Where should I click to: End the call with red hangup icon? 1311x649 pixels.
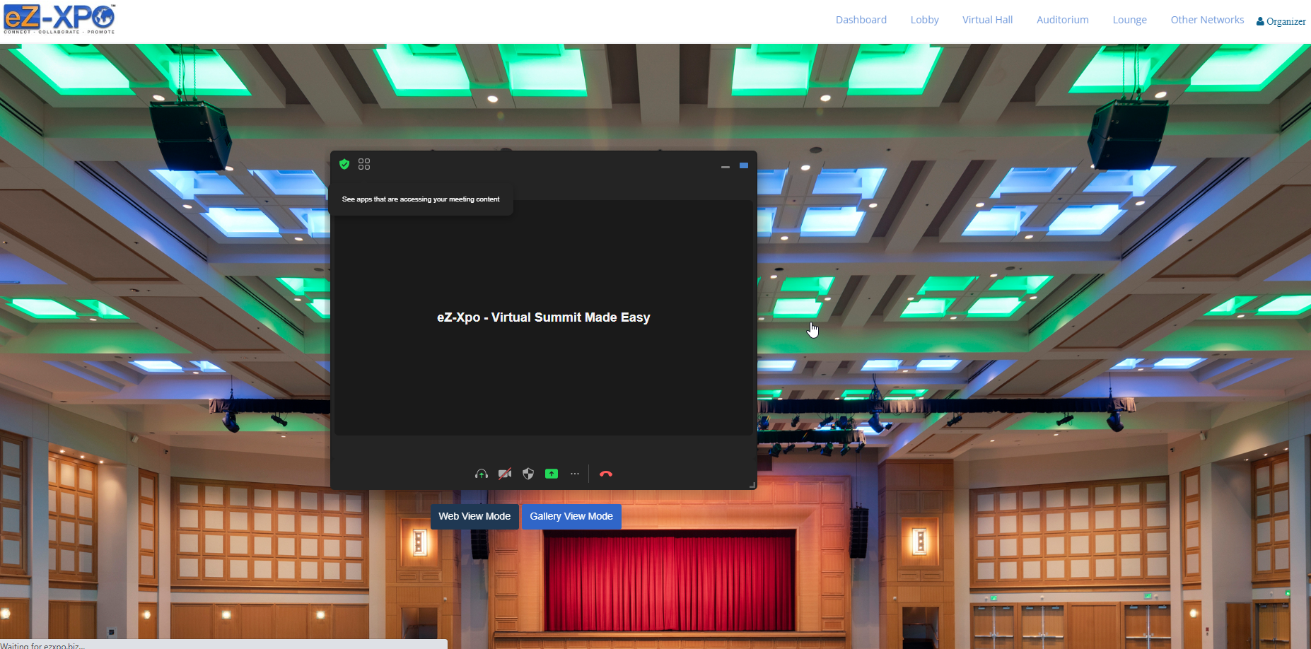click(606, 474)
